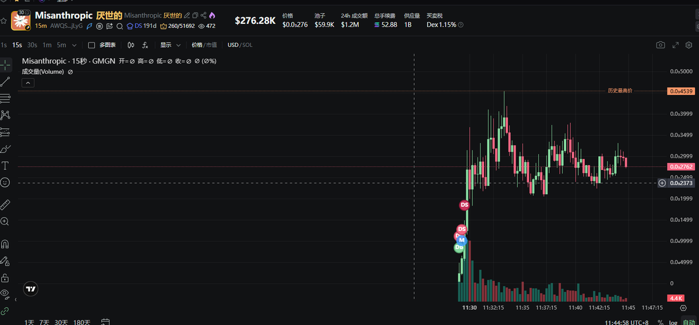Toggle 价格/市值 price or market cap

(x=204, y=45)
